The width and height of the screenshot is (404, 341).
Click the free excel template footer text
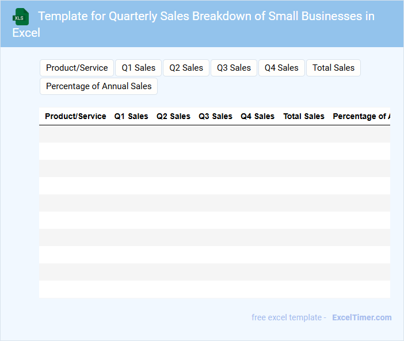(288, 317)
